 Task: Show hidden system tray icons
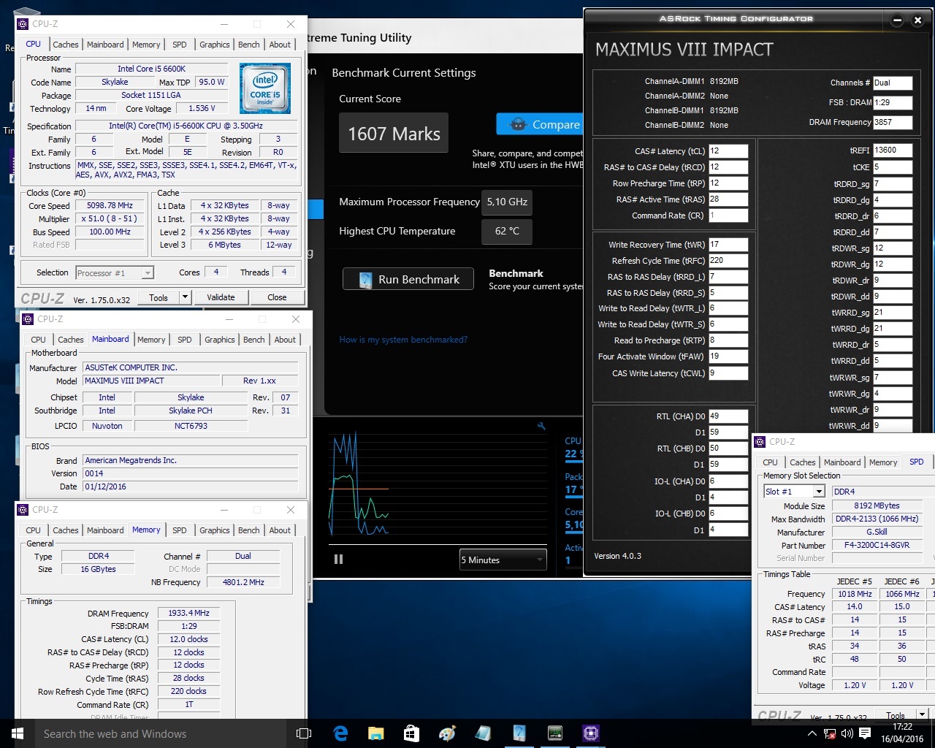click(812, 733)
